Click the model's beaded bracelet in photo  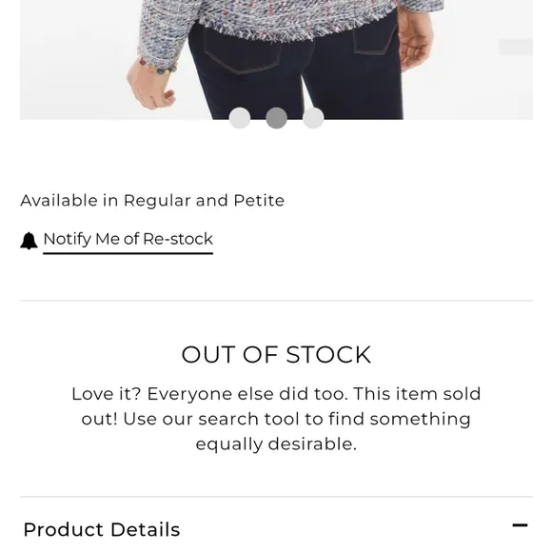[158, 67]
